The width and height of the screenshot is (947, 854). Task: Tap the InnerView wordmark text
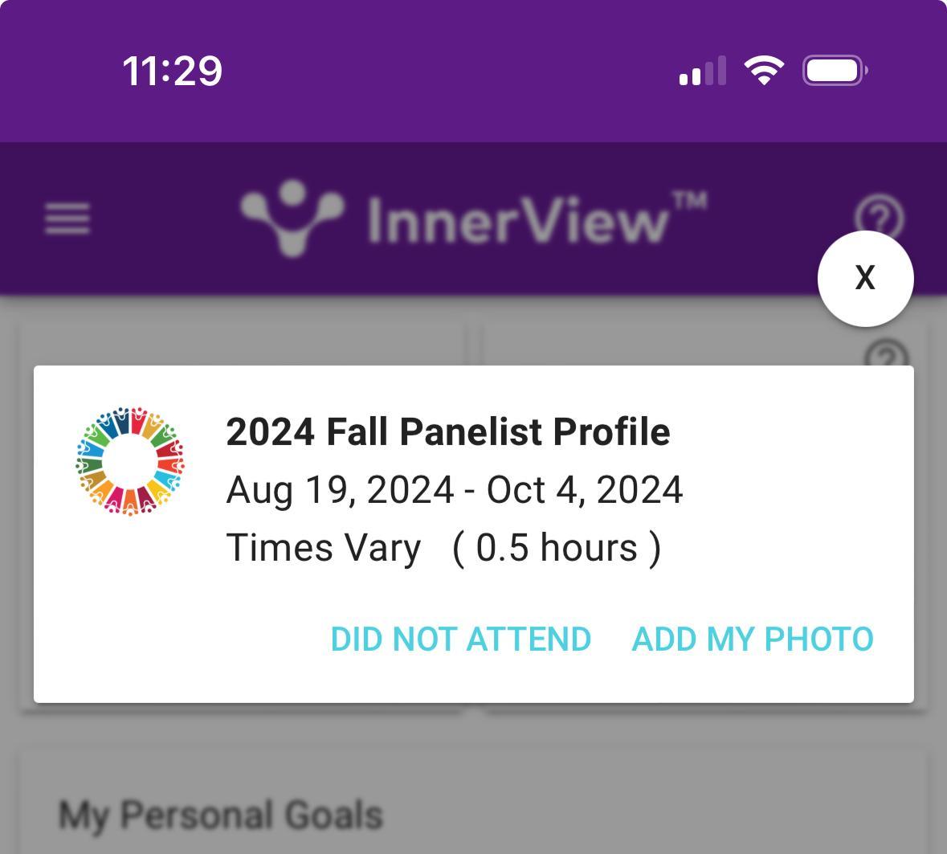coord(518,219)
